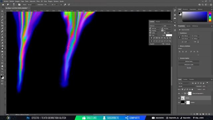This screenshot has height=120, width=213.
Task: Open the History collapsed panel icon
Action: click(175, 10)
